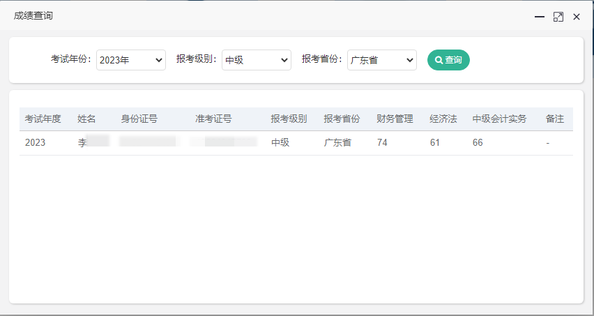Click the 考试年度 column header
This screenshot has width=594, height=316.
(43, 119)
